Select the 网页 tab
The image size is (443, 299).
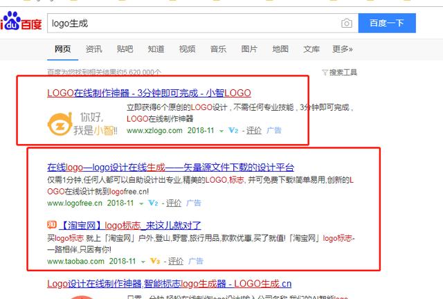[x=62, y=49]
